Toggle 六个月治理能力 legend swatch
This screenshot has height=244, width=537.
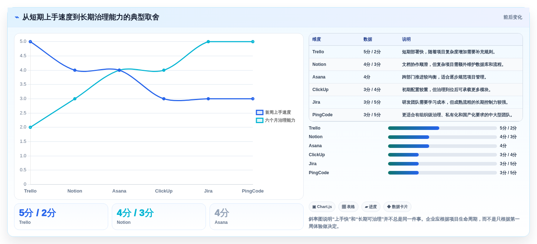coord(260,120)
